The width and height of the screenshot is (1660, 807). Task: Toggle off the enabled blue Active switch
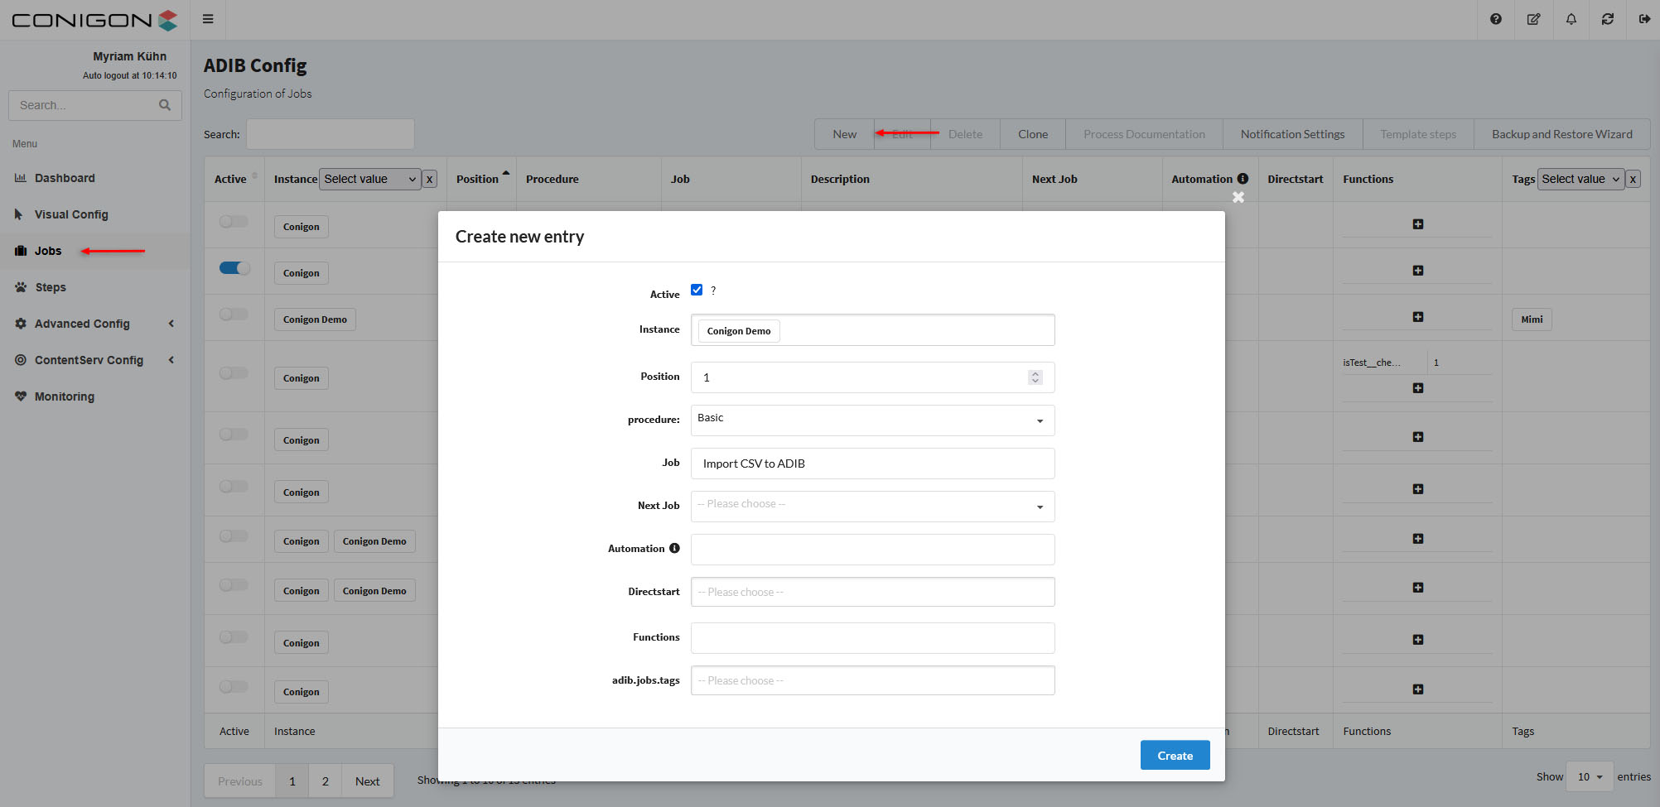pos(234,268)
